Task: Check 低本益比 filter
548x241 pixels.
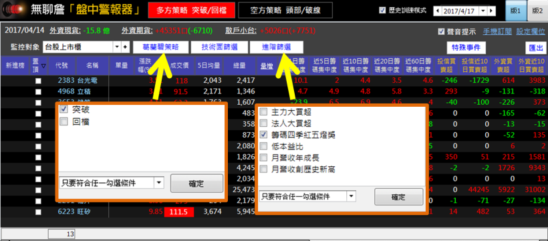Action: 264,146
